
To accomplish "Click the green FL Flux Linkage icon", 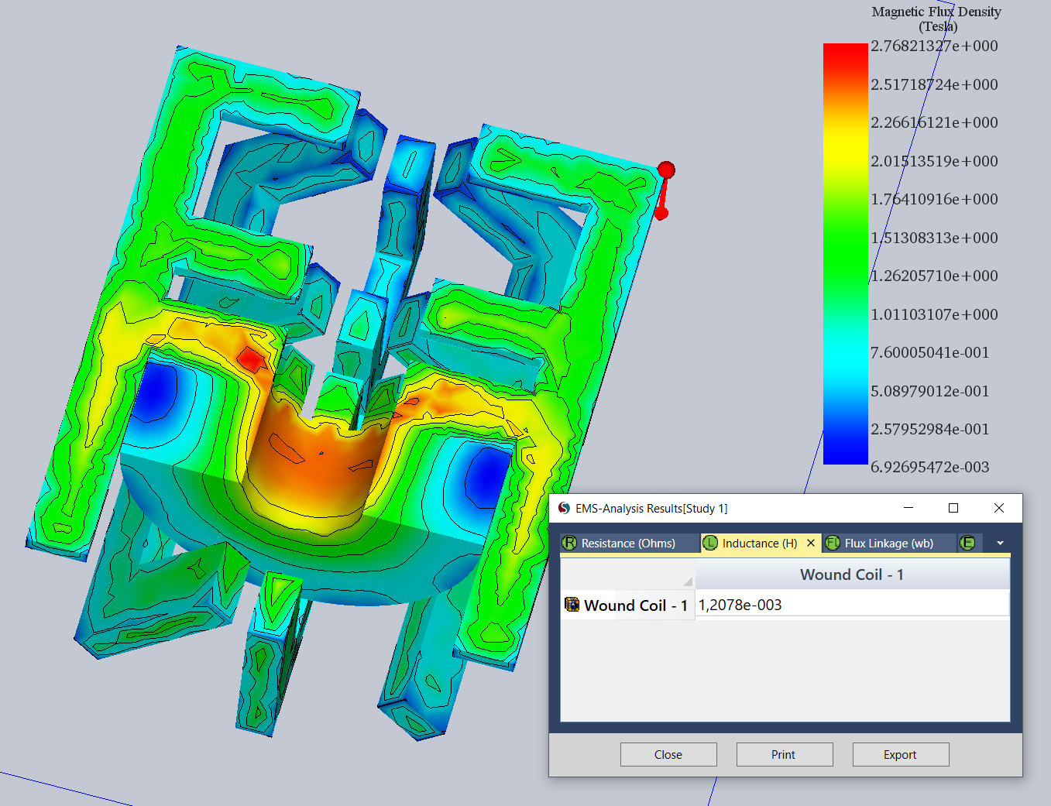I will 833,544.
